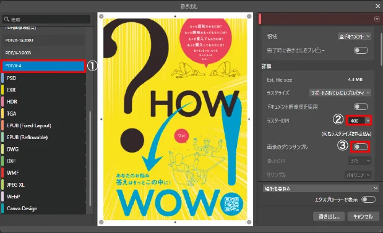Click bottom-right corner preview handle
The width and height of the screenshot is (383, 233).
pos(249,222)
